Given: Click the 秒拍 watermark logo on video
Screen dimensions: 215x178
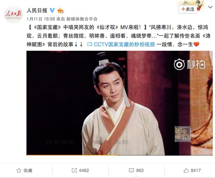Looking at the screenshot, I should (x=189, y=64).
